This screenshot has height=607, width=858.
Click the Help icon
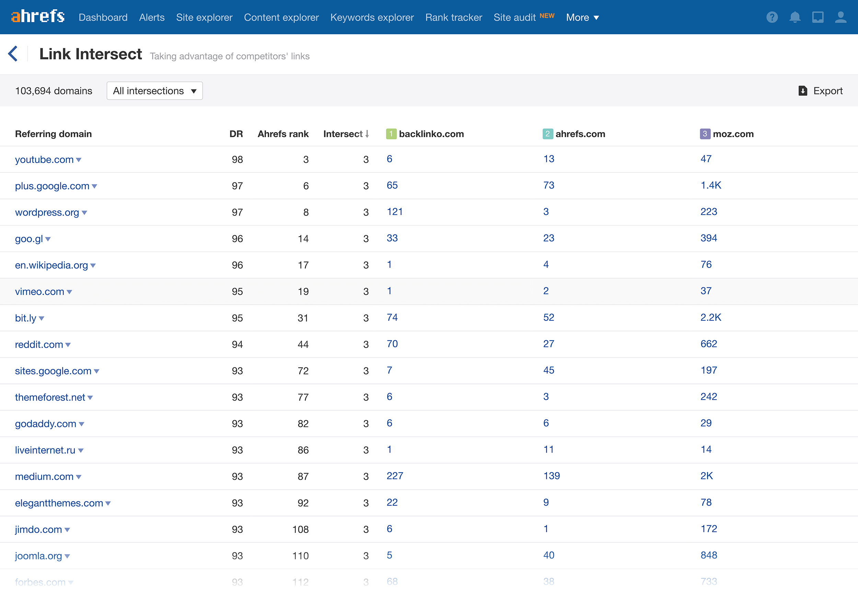point(772,17)
